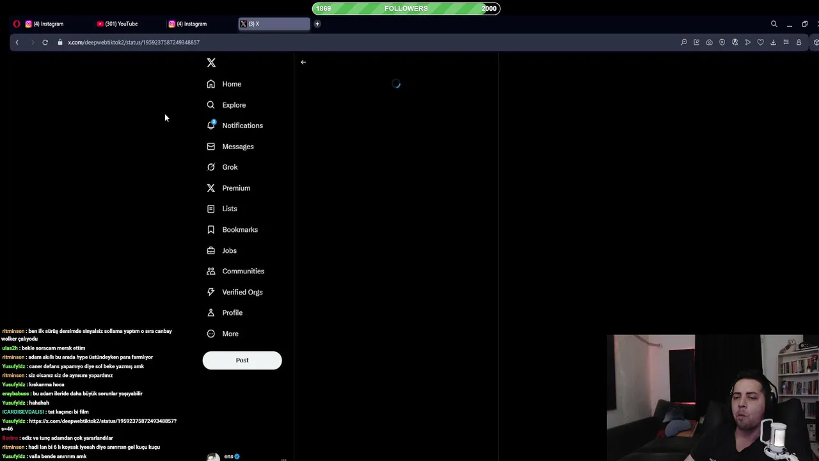This screenshot has width=819, height=461.
Task: Open Premium in the sidebar
Action: pyautogui.click(x=228, y=188)
